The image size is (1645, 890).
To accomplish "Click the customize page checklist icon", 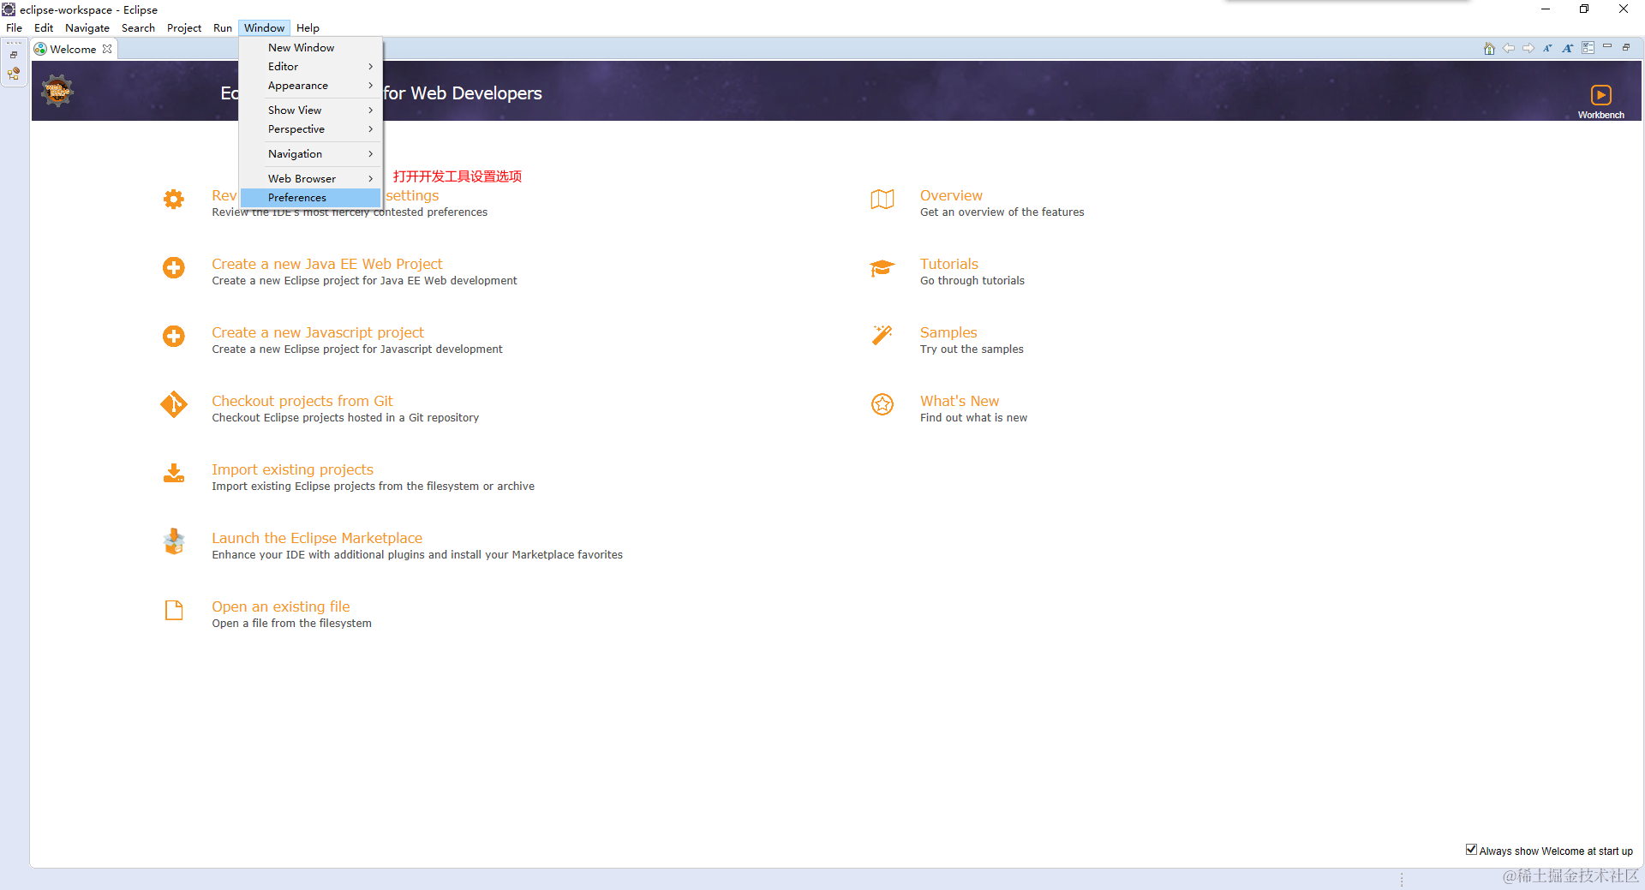I will [x=1588, y=49].
